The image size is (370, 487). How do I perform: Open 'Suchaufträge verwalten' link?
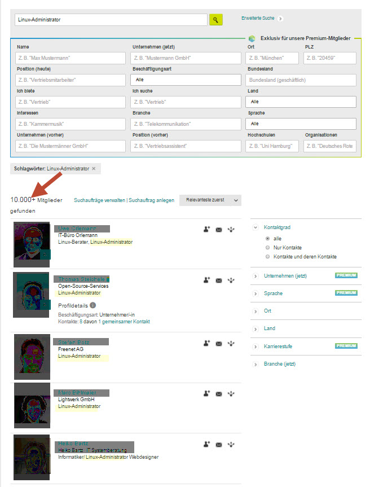99,200
